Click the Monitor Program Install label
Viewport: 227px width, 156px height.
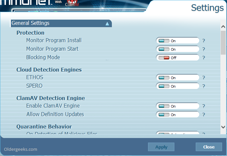pyautogui.click(x=54, y=41)
